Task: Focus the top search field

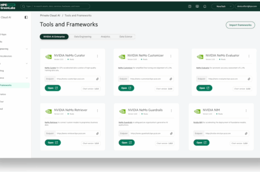Action: click(x=55, y=6)
